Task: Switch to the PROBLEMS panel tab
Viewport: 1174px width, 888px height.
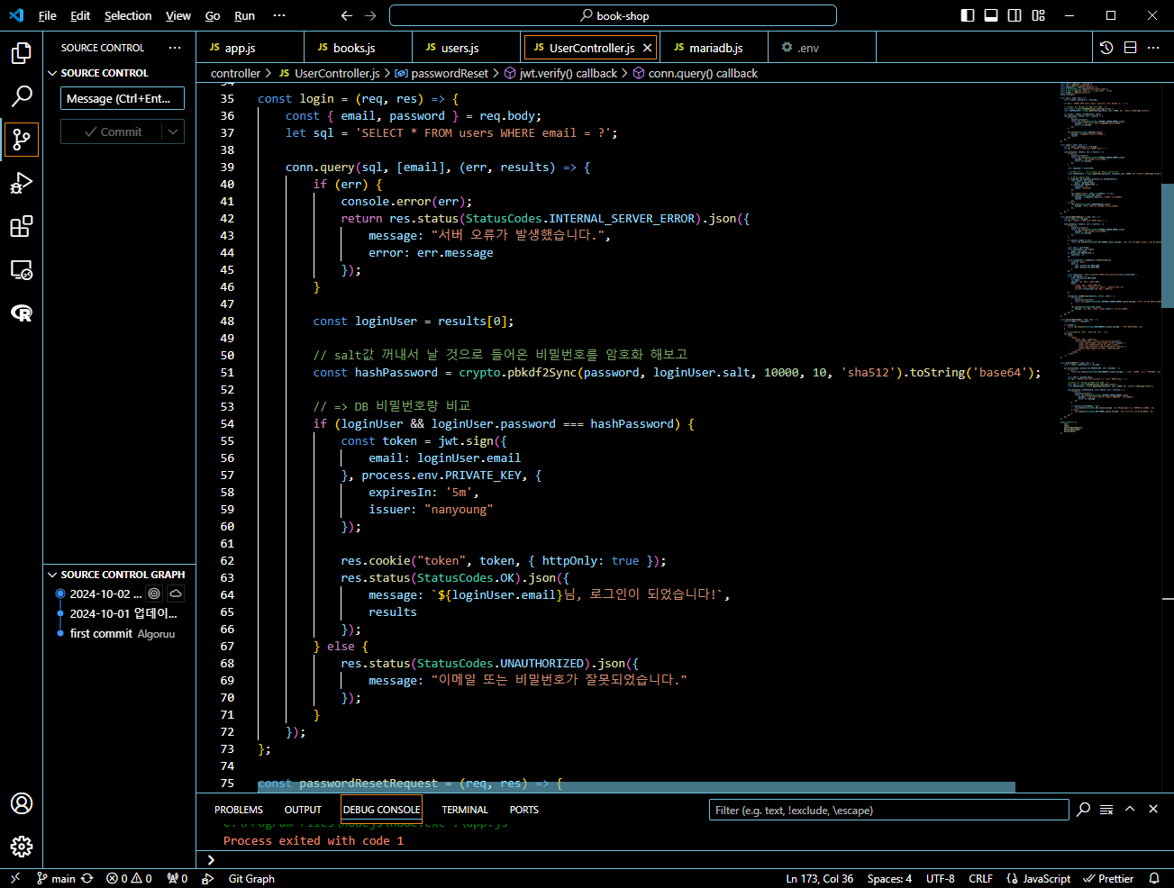Action: pos(239,810)
